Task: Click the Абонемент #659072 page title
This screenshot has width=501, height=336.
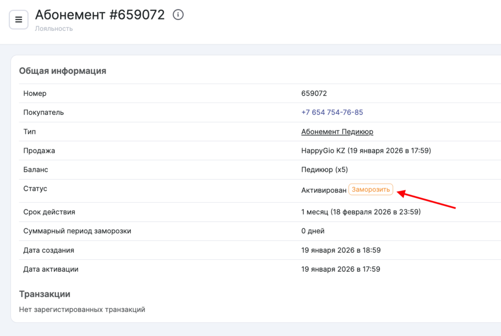Action: click(100, 15)
